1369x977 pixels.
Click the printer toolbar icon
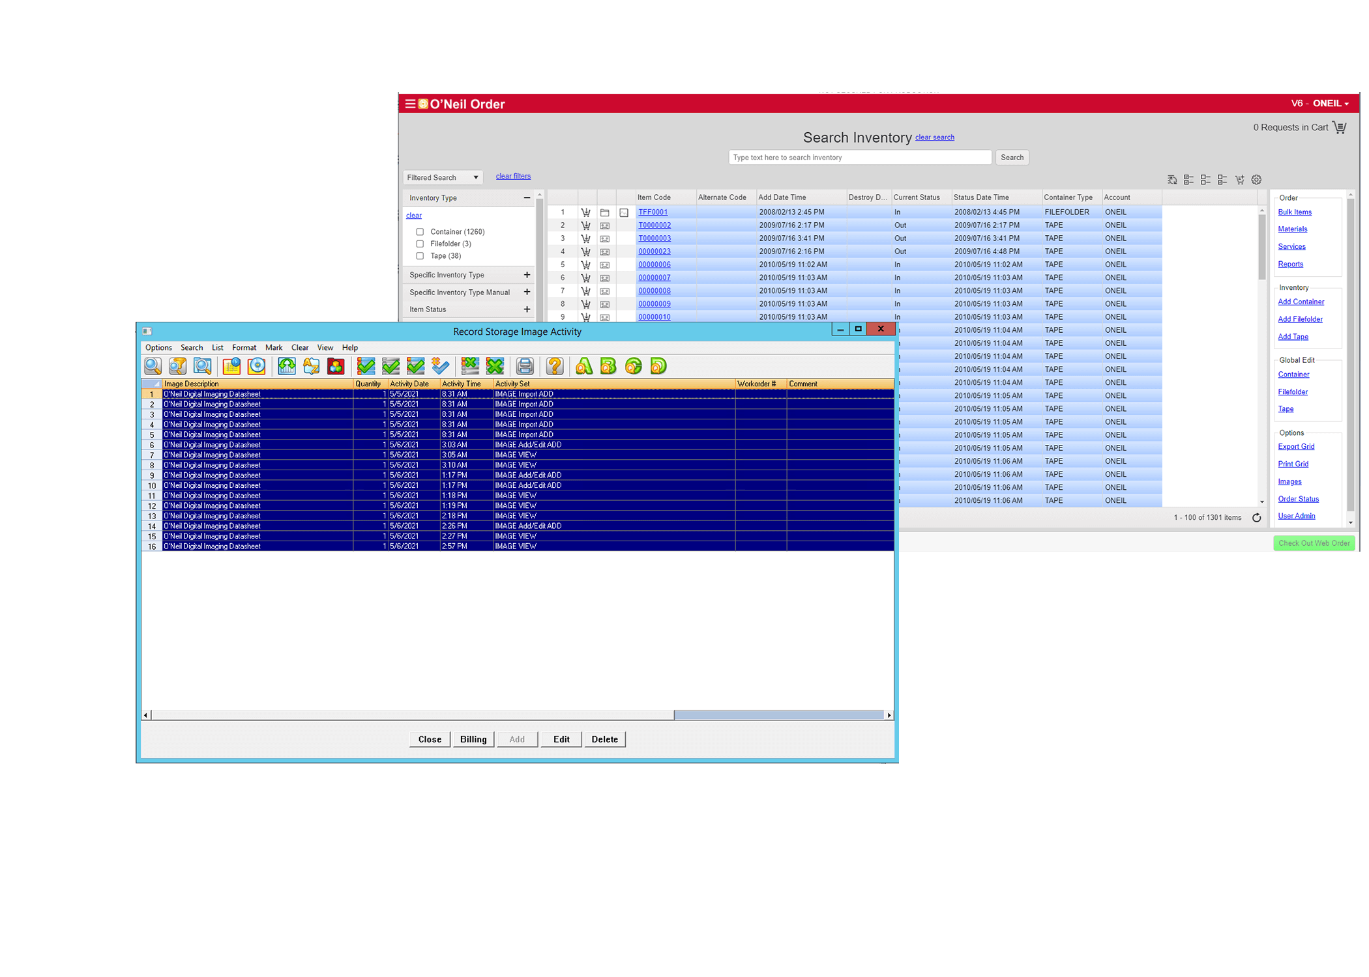click(525, 366)
